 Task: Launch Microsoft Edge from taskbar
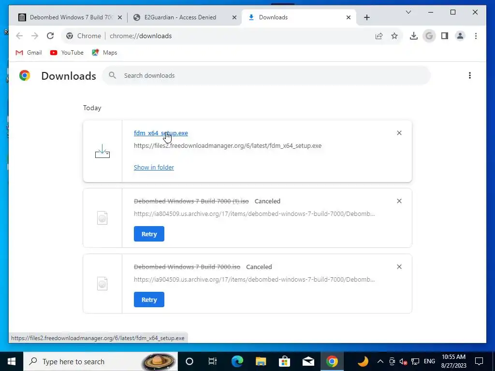(237, 361)
